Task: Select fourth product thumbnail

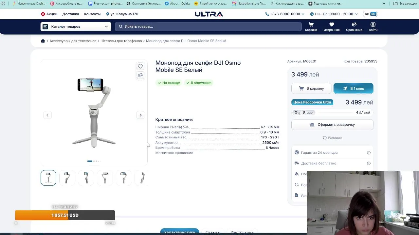Action: (105, 178)
